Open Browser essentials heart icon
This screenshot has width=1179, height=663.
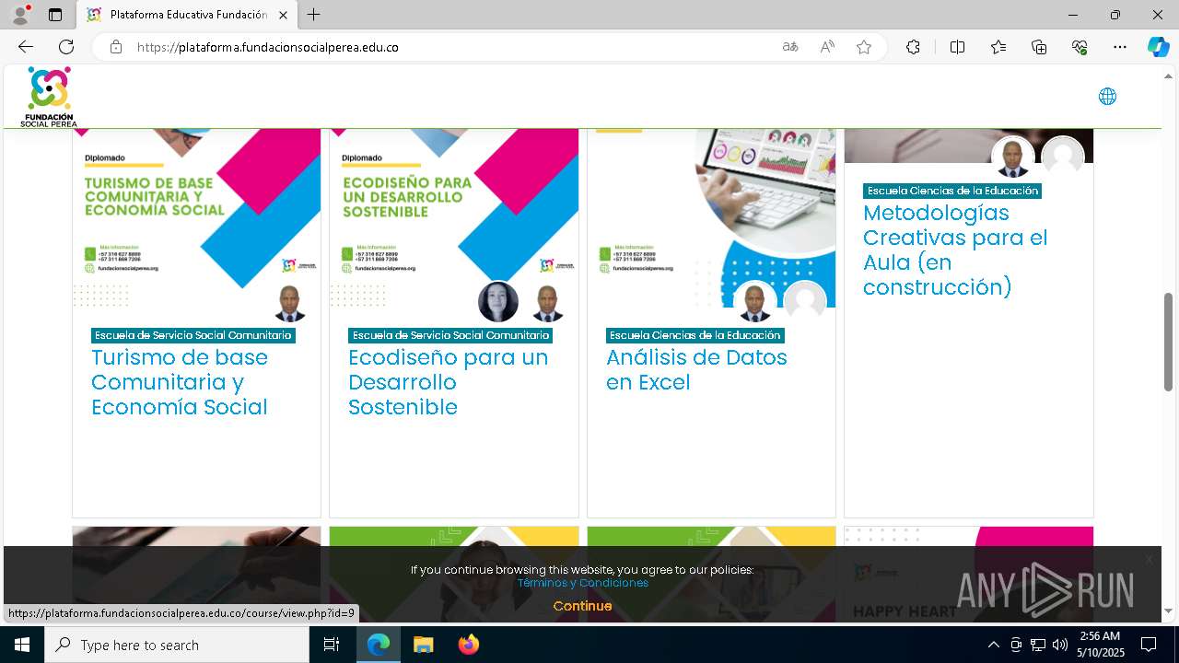pyautogui.click(x=1080, y=47)
